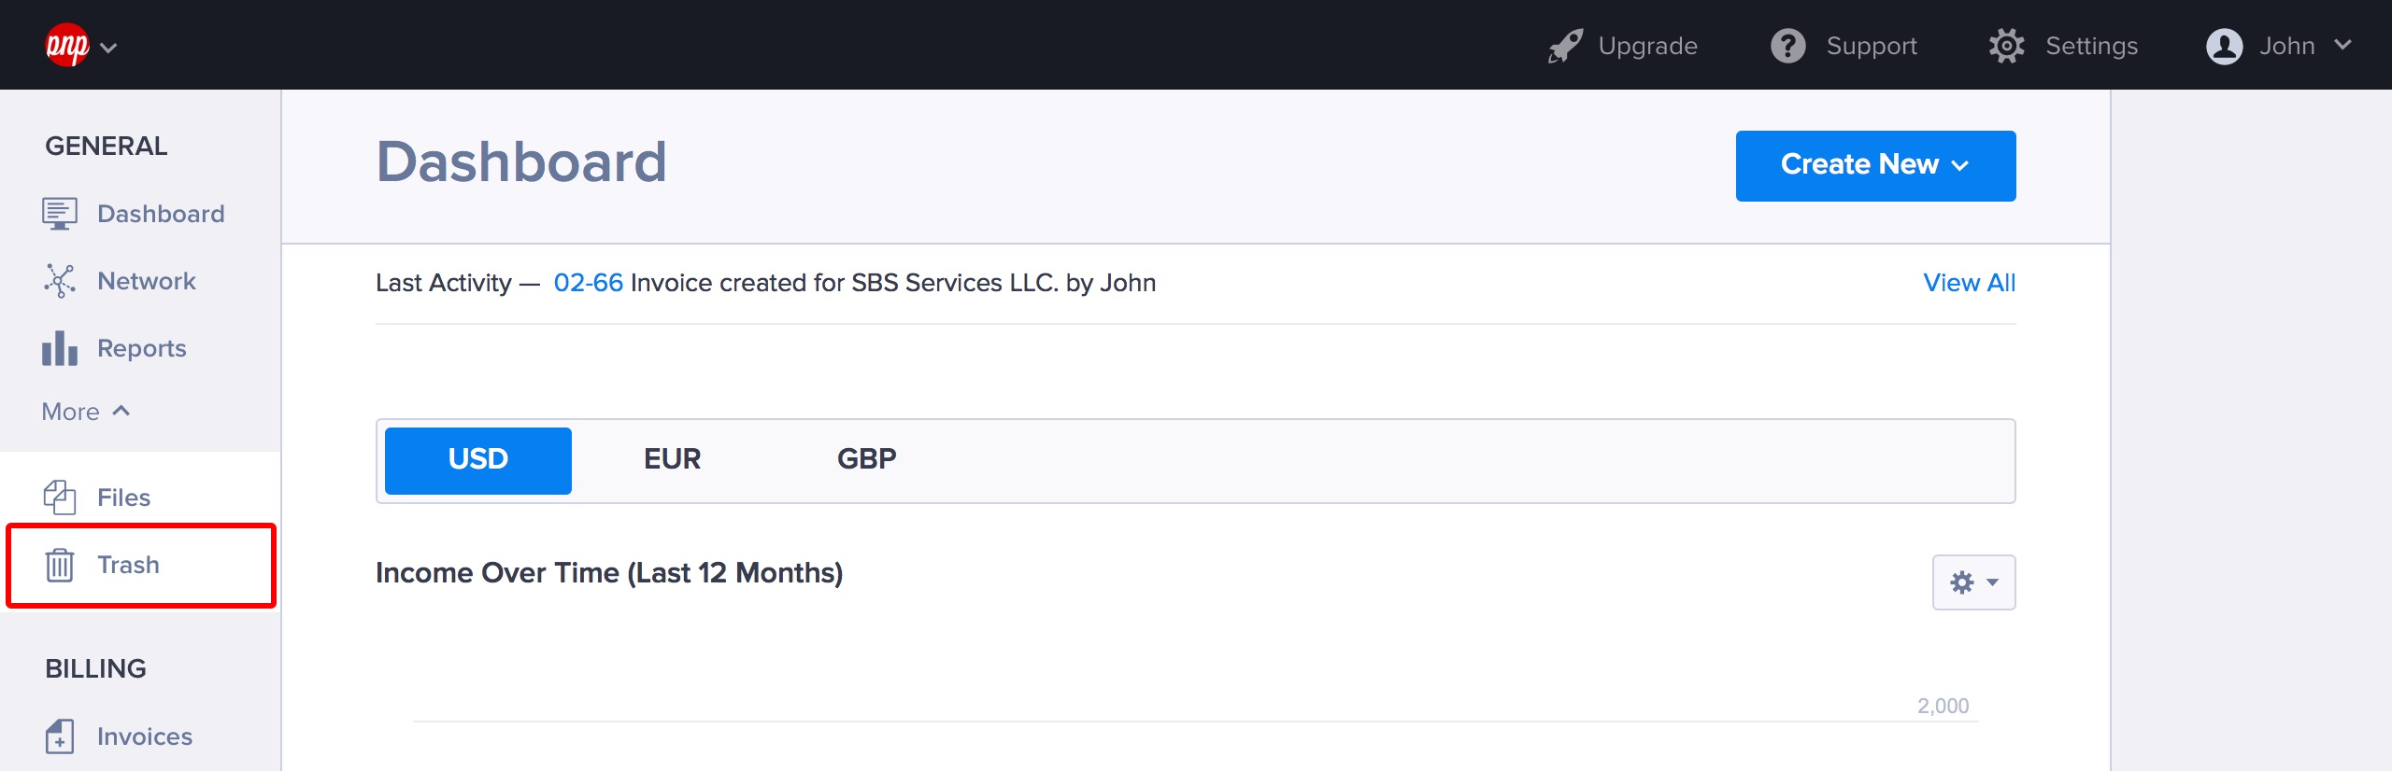Open the income chart gear dropdown
The height and width of the screenshot is (771, 2392).
click(1973, 582)
